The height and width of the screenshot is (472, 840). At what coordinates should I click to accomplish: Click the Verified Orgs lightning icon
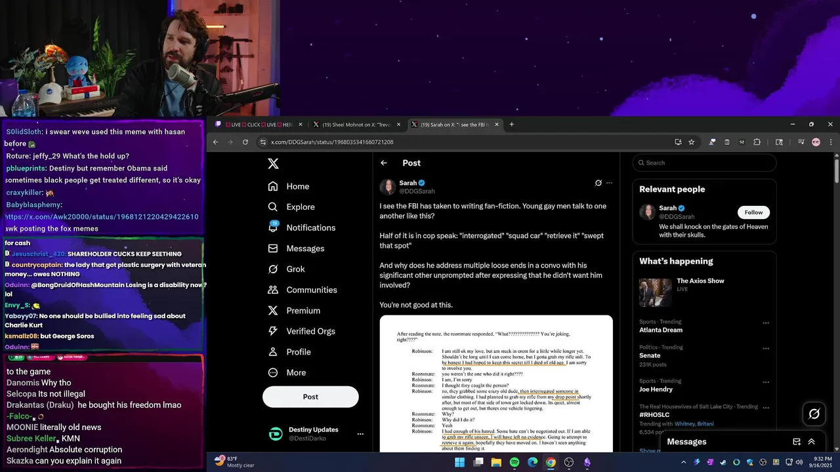point(274,331)
